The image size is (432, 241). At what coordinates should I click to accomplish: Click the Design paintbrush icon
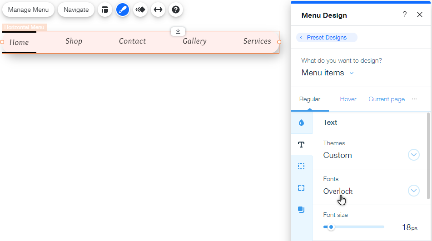pos(123,10)
